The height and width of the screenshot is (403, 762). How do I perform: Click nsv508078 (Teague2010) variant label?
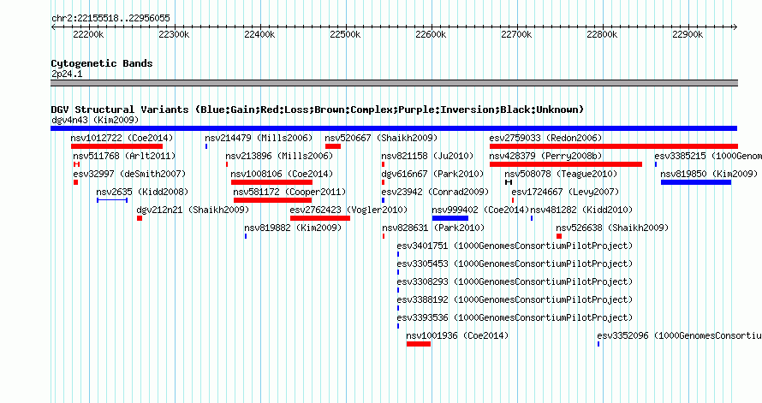pyautogui.click(x=561, y=174)
